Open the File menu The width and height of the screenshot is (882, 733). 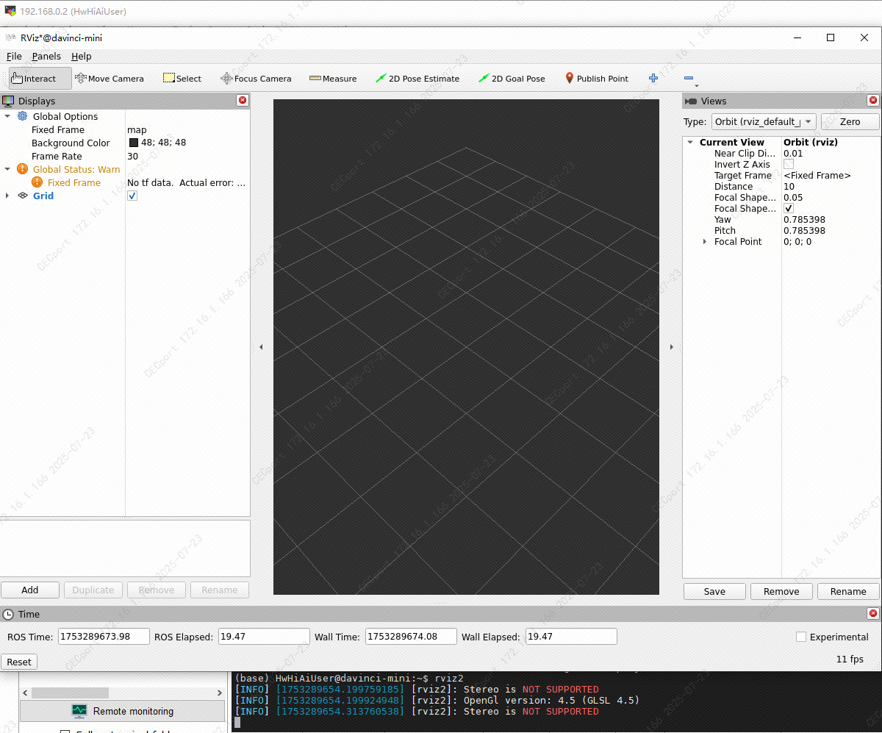pyautogui.click(x=14, y=56)
